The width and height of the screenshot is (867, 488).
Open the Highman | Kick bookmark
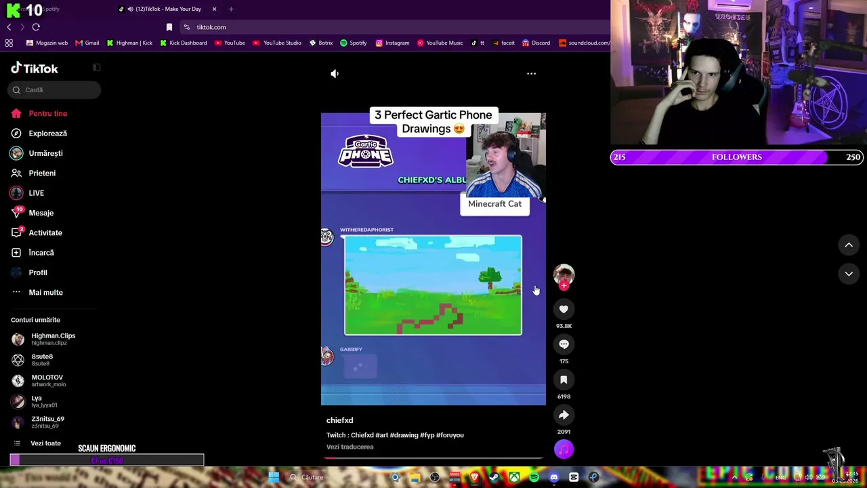point(129,43)
